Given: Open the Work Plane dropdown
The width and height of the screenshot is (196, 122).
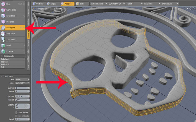Looking at the screenshot, I should click(170, 4).
